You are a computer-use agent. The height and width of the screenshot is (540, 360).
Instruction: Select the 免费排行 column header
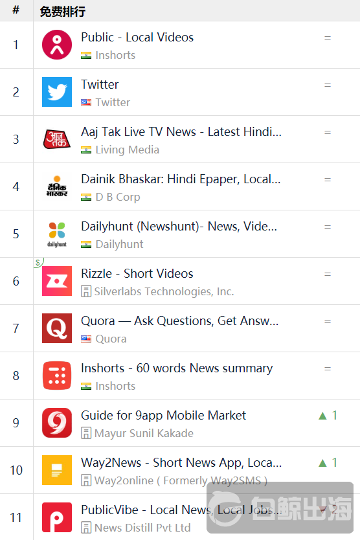(62, 12)
